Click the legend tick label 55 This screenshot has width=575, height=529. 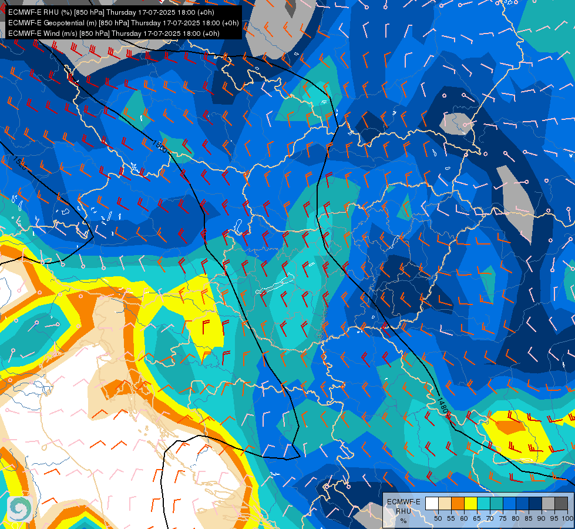pos(450,518)
